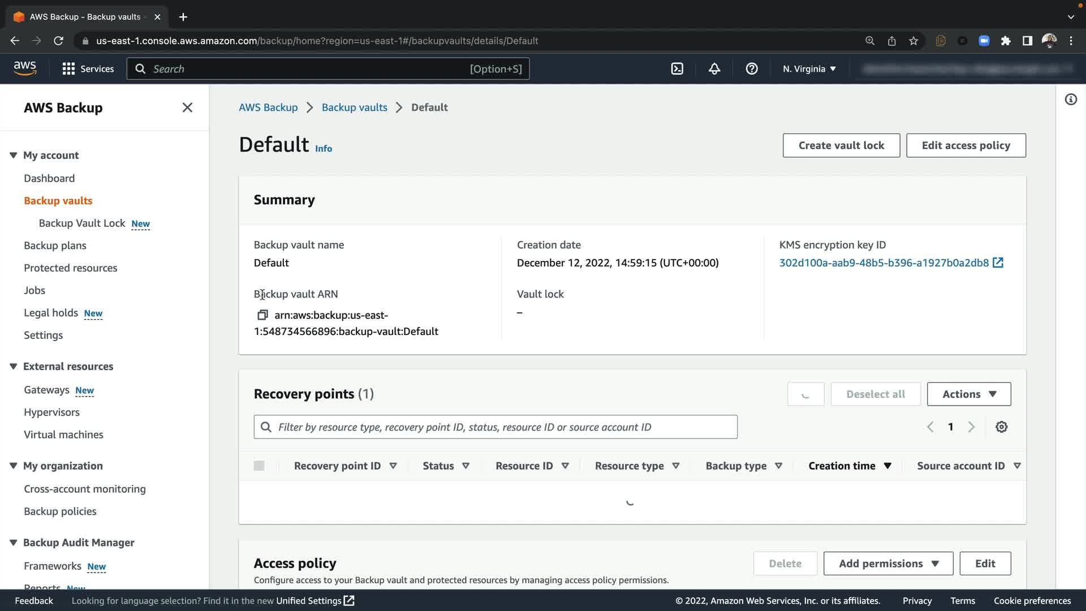This screenshot has height=611, width=1086.
Task: Open the info panel icon on the right edge
Action: (1071, 100)
